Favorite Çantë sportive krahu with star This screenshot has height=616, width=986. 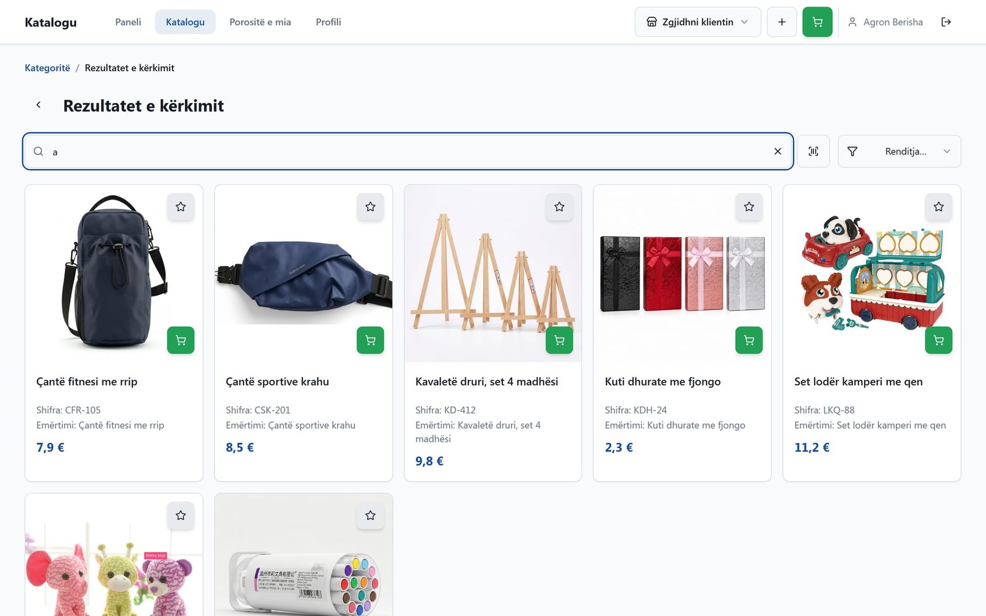coord(370,207)
